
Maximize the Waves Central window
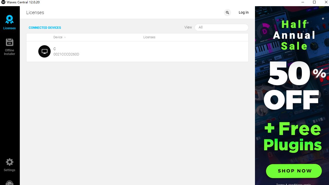click(314, 2)
